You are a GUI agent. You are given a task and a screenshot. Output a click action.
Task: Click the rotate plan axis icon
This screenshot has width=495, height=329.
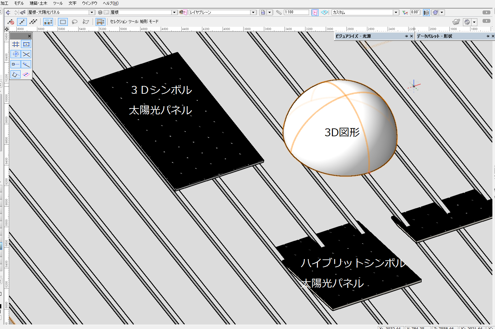coord(405,12)
